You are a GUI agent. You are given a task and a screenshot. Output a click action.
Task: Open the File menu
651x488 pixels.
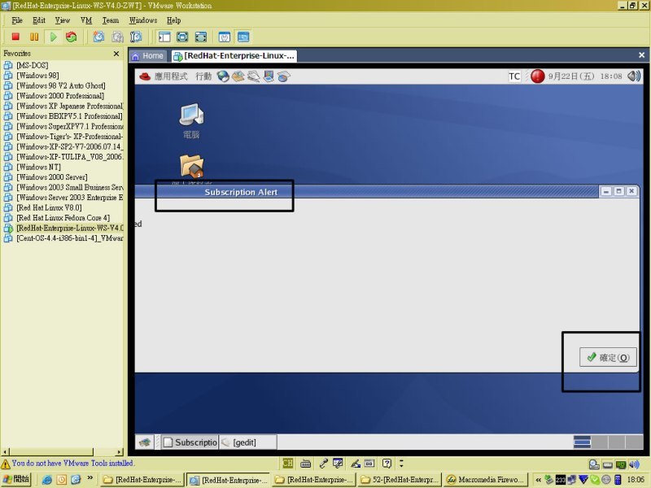(x=17, y=20)
